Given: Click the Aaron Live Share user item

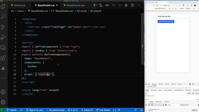Looking at the screenshot, I should [x=87, y=110].
